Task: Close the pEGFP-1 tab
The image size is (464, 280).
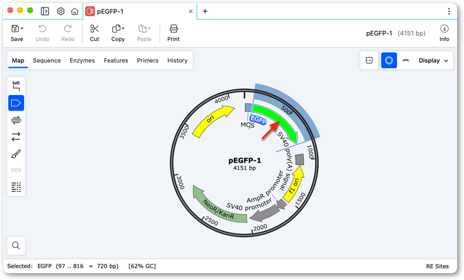Action: 190,11
